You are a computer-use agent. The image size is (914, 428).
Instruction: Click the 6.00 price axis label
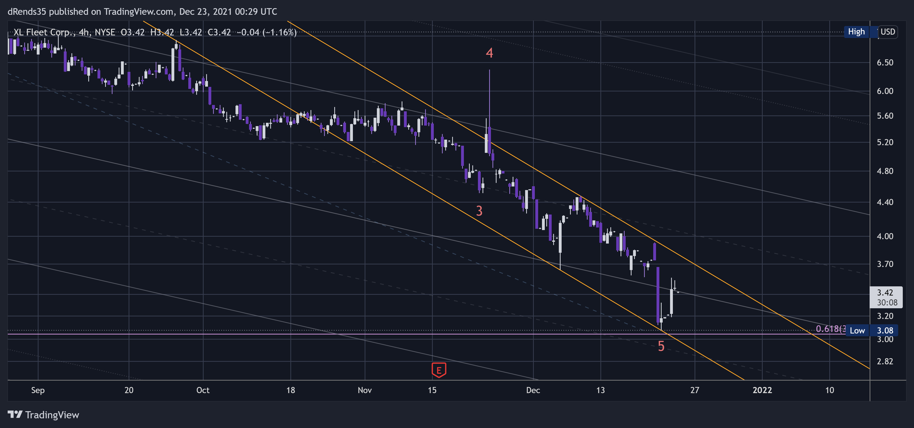(x=885, y=91)
